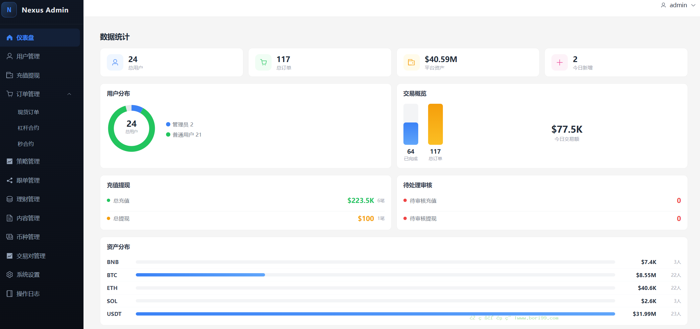This screenshot has width=700, height=329.
Task: Open the 仪表盘 dashboard home icon
Action: (x=10, y=38)
